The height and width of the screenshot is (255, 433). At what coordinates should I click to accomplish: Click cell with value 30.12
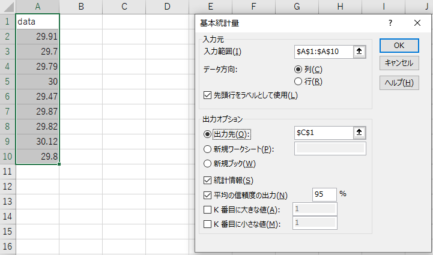pyautogui.click(x=38, y=142)
